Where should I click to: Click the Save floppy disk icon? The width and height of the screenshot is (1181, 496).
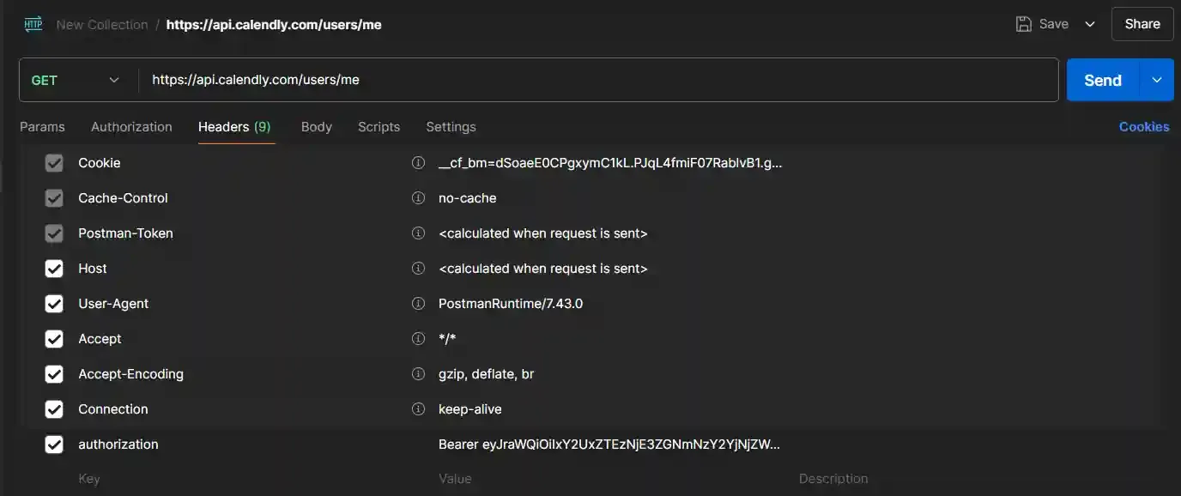click(1023, 24)
